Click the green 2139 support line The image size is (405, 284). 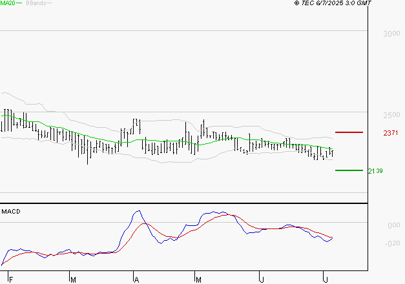pyautogui.click(x=348, y=170)
